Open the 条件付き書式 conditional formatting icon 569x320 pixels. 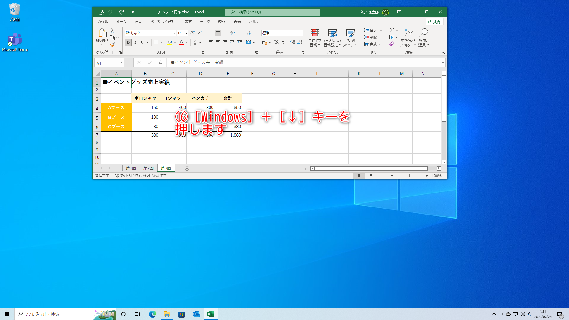(315, 37)
